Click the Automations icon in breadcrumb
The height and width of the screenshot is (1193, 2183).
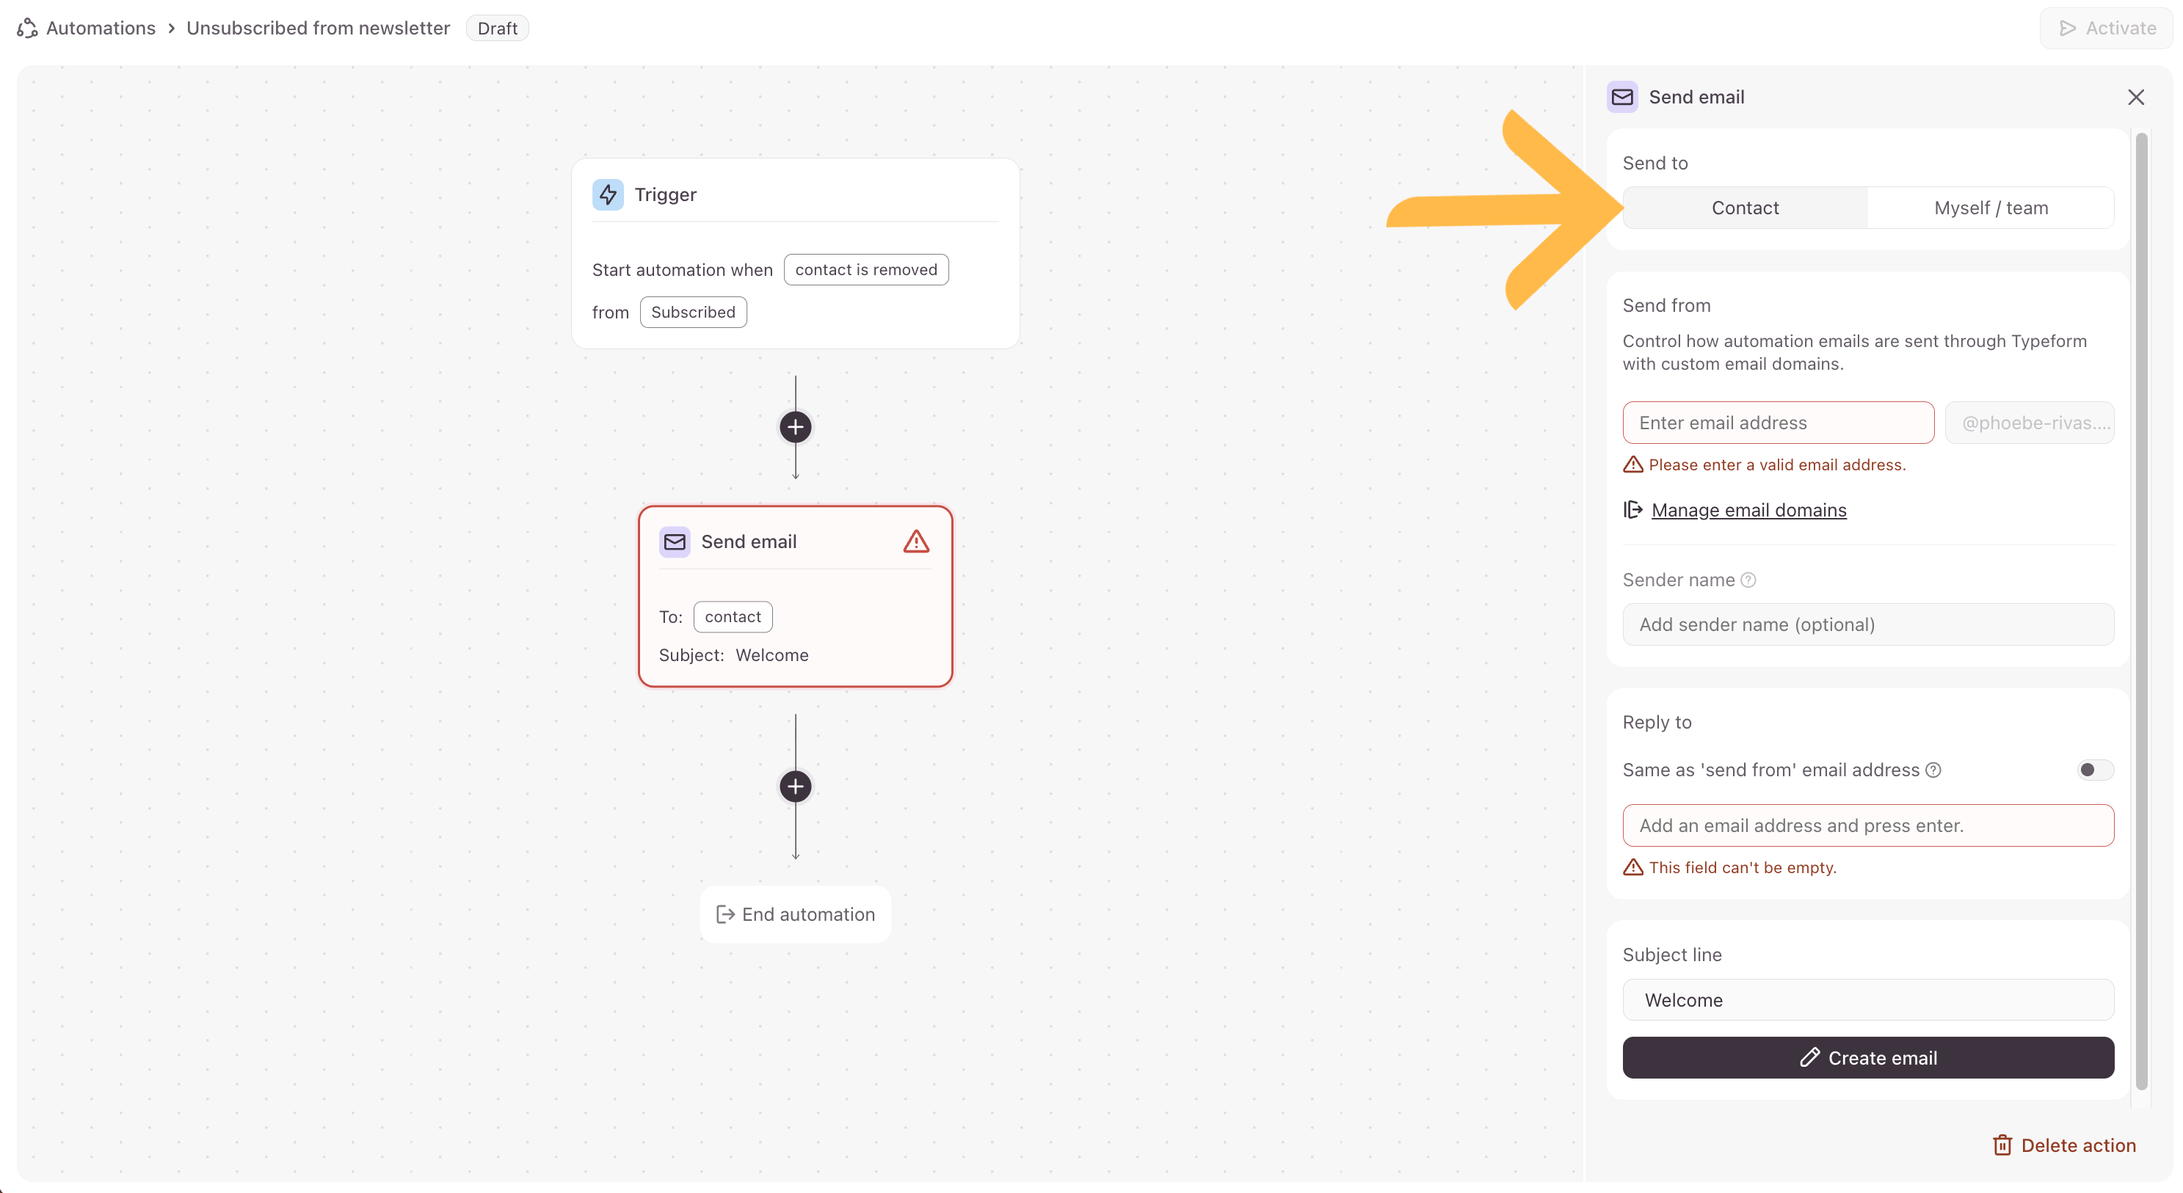click(x=27, y=28)
